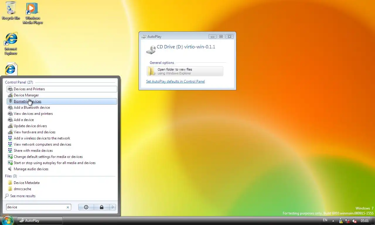Click the network tray icon
This screenshot has height=225, width=375.
pyautogui.click(x=347, y=221)
